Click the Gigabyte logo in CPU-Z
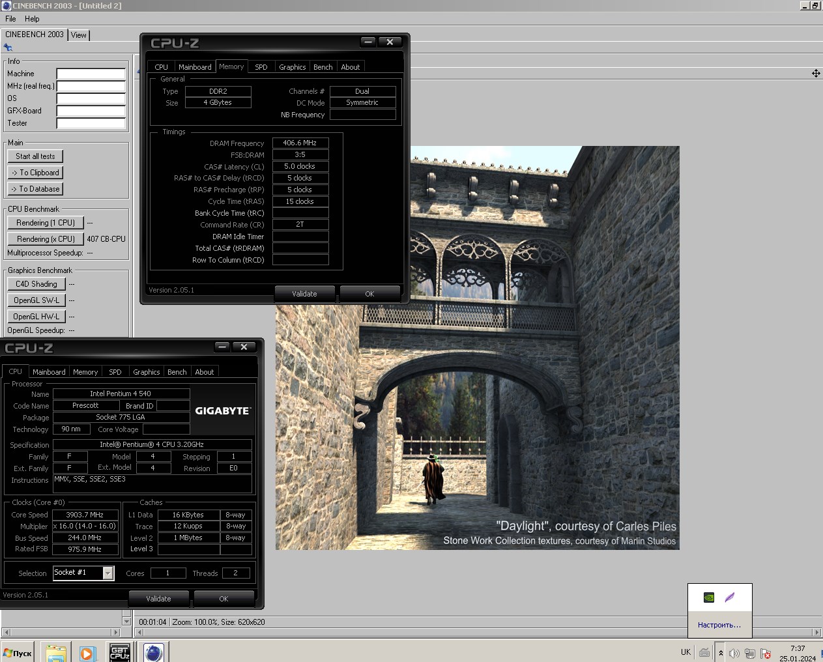The width and height of the screenshot is (823, 662). click(x=222, y=410)
